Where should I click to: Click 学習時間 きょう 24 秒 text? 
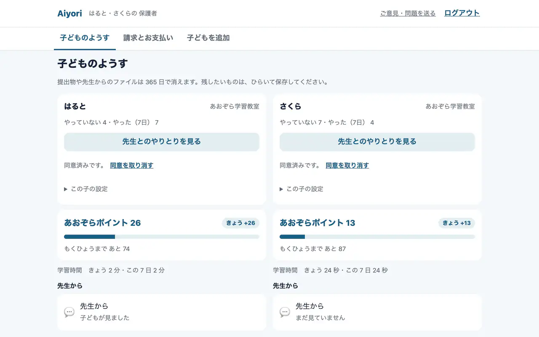(x=331, y=270)
